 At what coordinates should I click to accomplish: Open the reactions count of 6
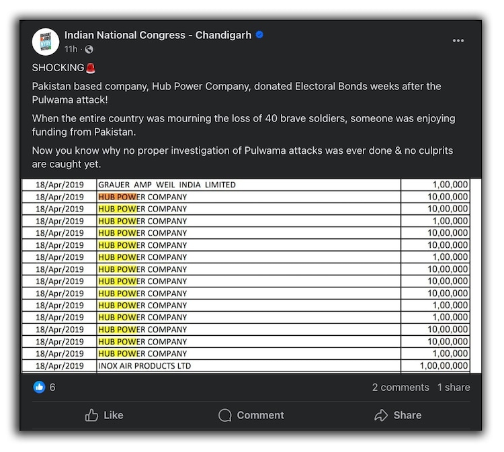point(52,388)
